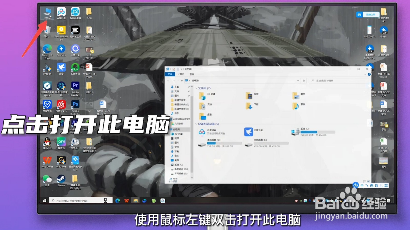This screenshot has width=410, height=230.
Task: Select the 微信 (WeChat) desktop shortcut
Action: point(47,181)
